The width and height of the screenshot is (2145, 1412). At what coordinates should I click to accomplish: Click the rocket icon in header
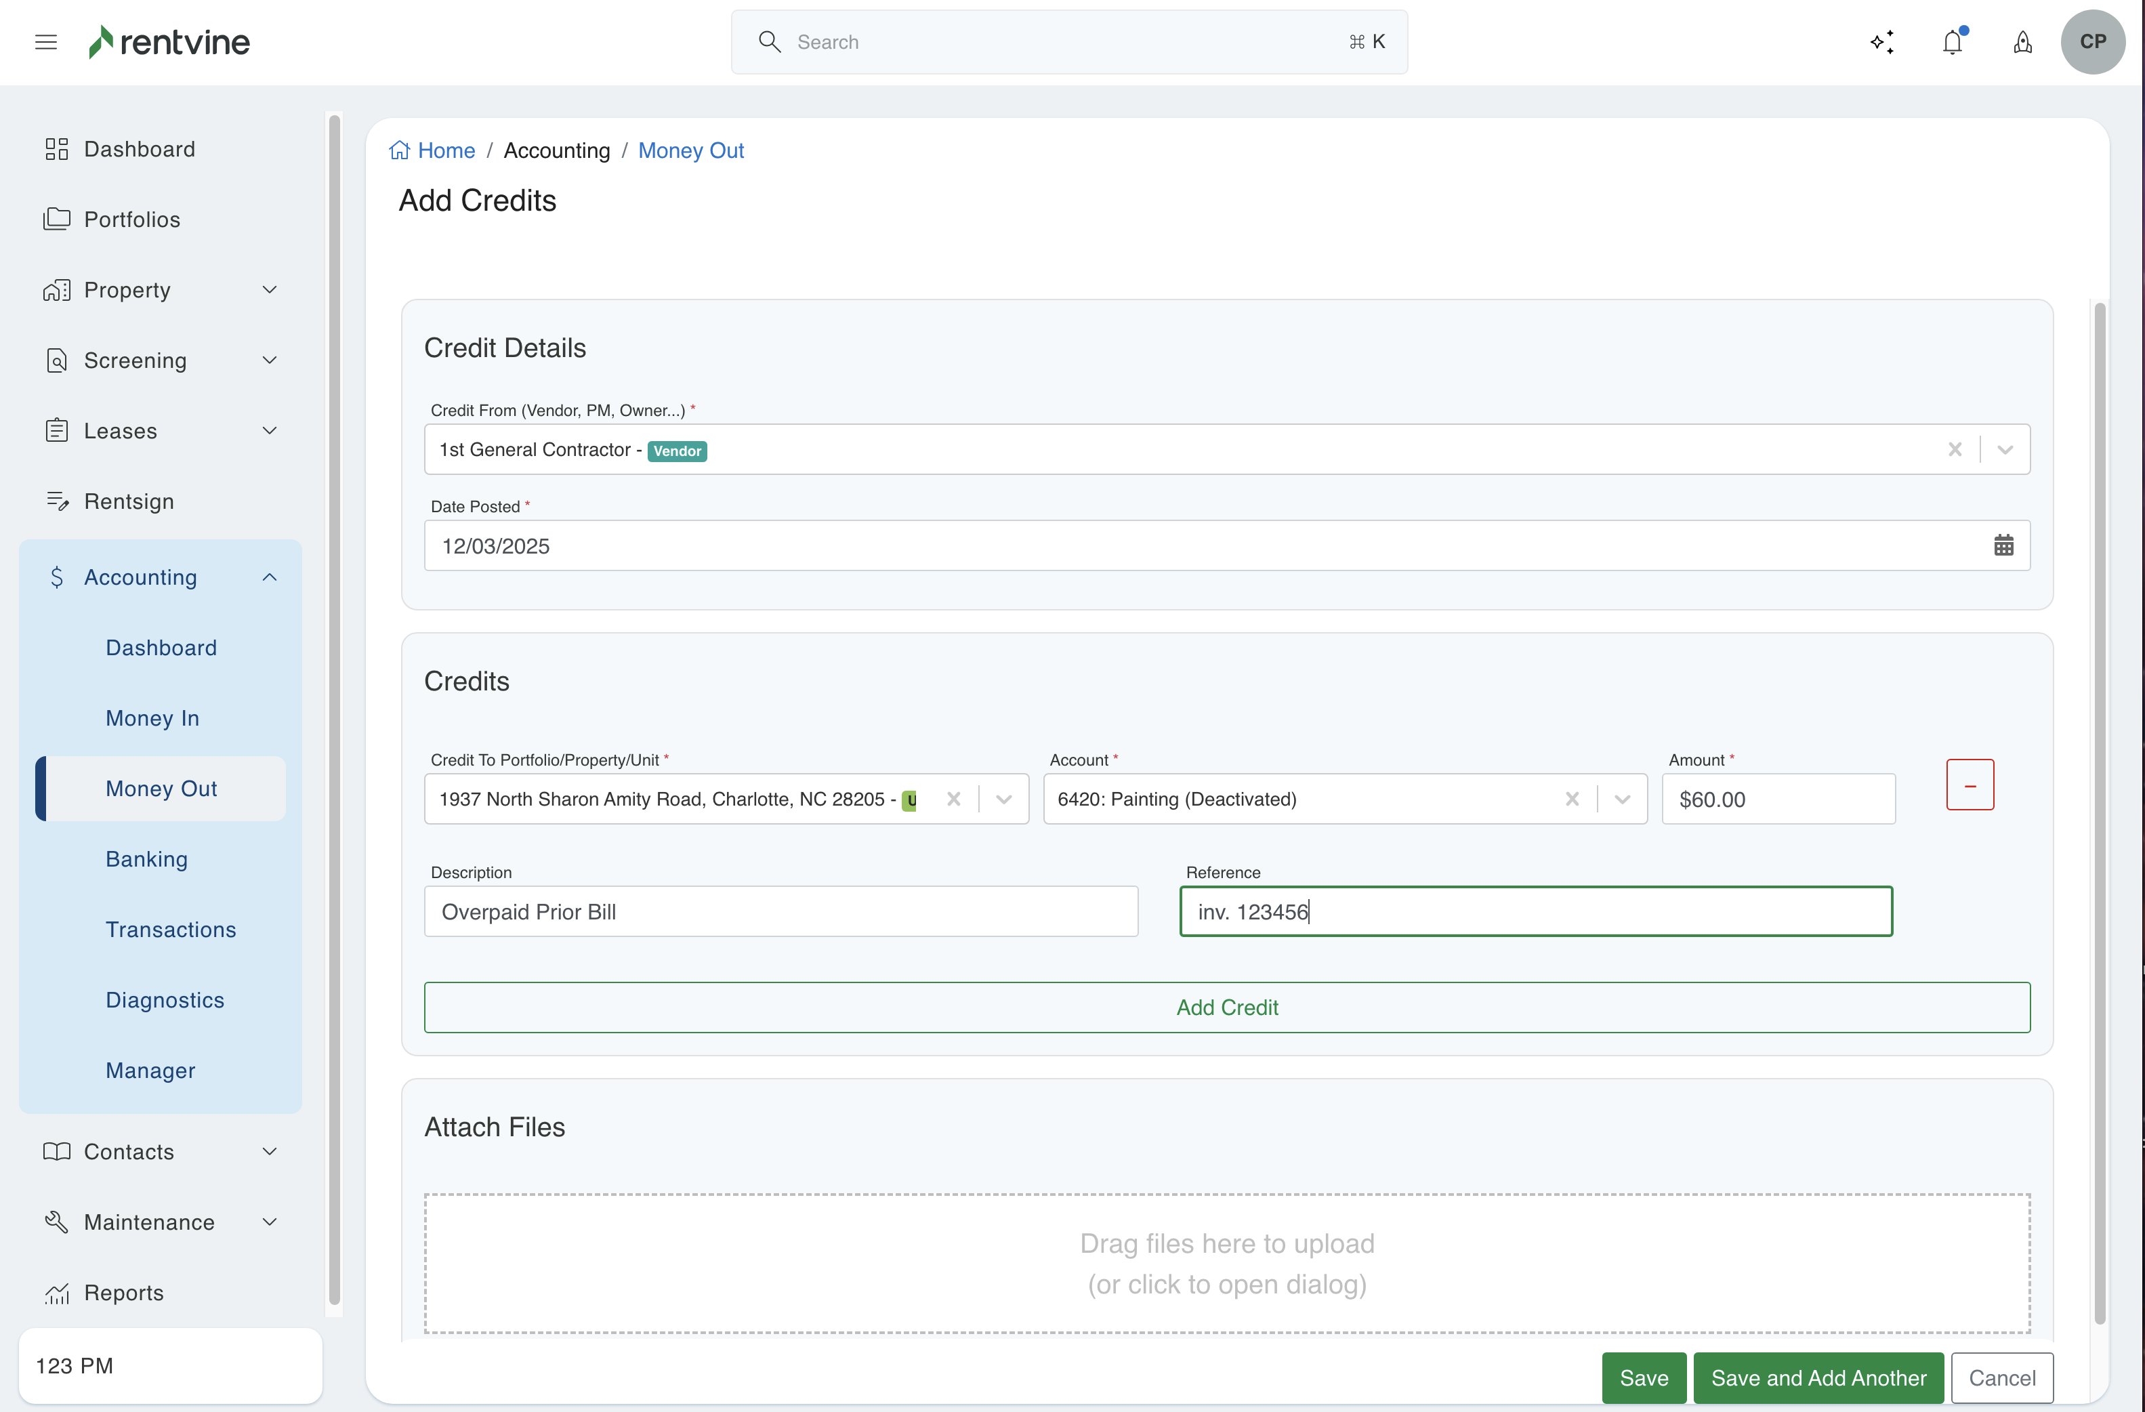[x=2022, y=41]
